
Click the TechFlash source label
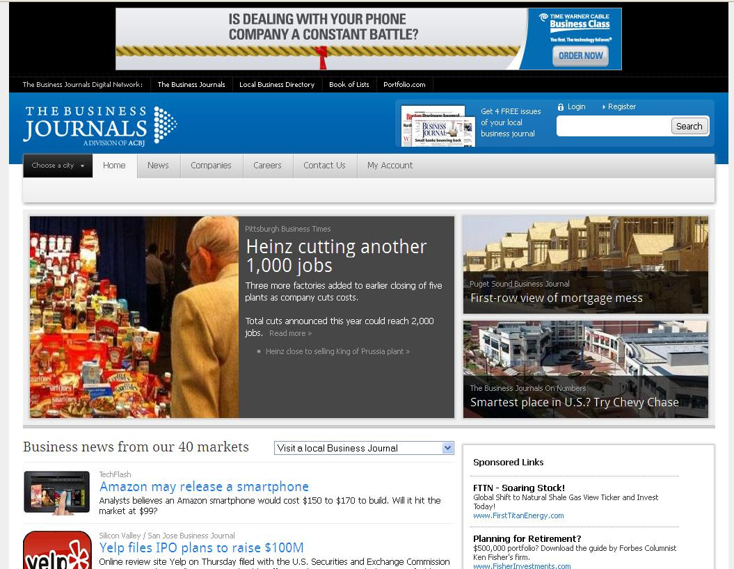coord(115,474)
